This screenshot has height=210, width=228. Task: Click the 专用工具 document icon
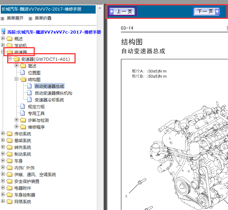pyautogui.click(x=23, y=113)
